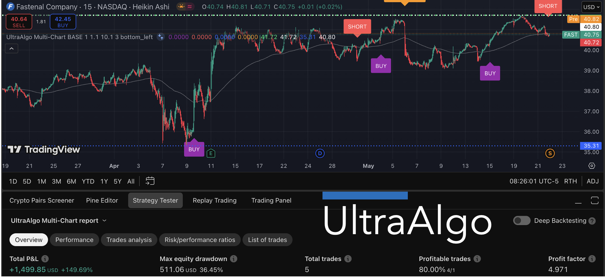Open the Crypto Pairs Screener tab

(x=42, y=200)
